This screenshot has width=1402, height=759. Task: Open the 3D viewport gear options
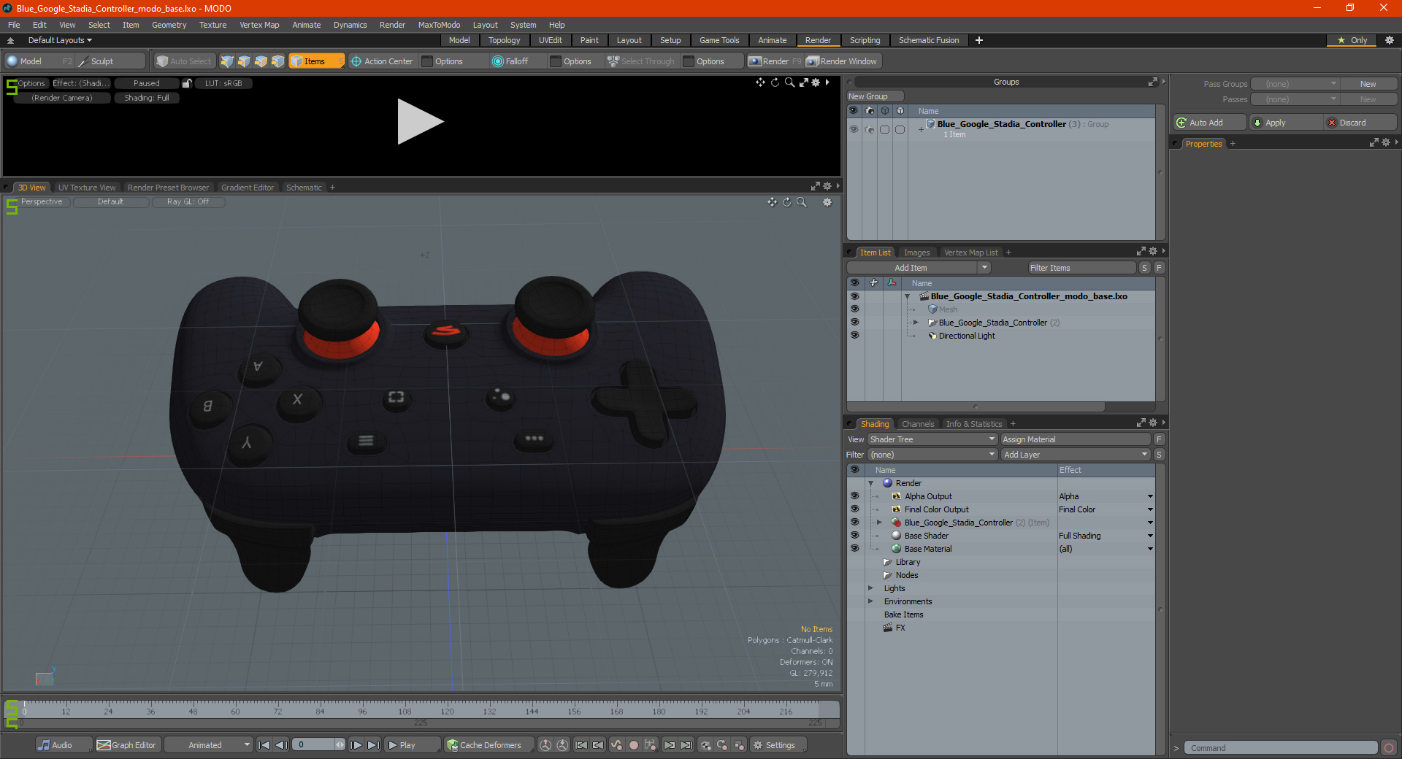click(827, 202)
